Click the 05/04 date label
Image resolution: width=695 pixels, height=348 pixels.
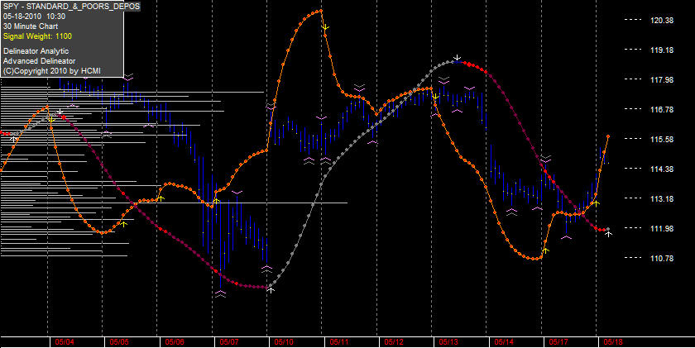(x=65, y=342)
